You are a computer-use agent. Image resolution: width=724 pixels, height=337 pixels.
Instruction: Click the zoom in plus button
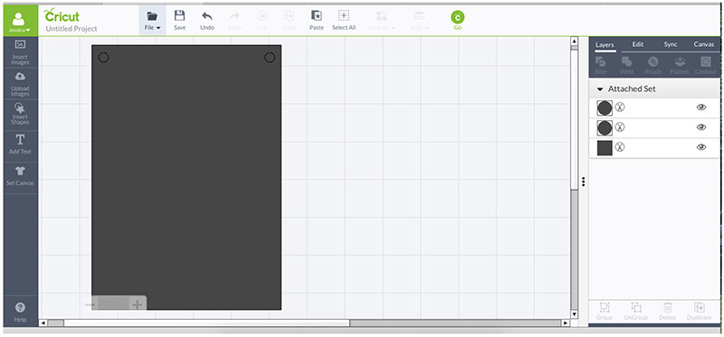tap(138, 304)
